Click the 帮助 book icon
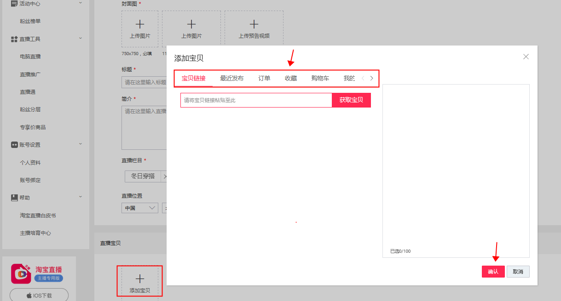Viewport: 561px width, 301px height. [x=14, y=198]
